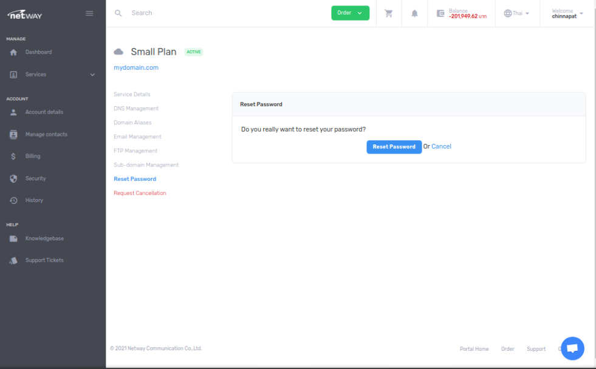Open the mydomain.com link
This screenshot has height=369, width=596.
coord(136,68)
